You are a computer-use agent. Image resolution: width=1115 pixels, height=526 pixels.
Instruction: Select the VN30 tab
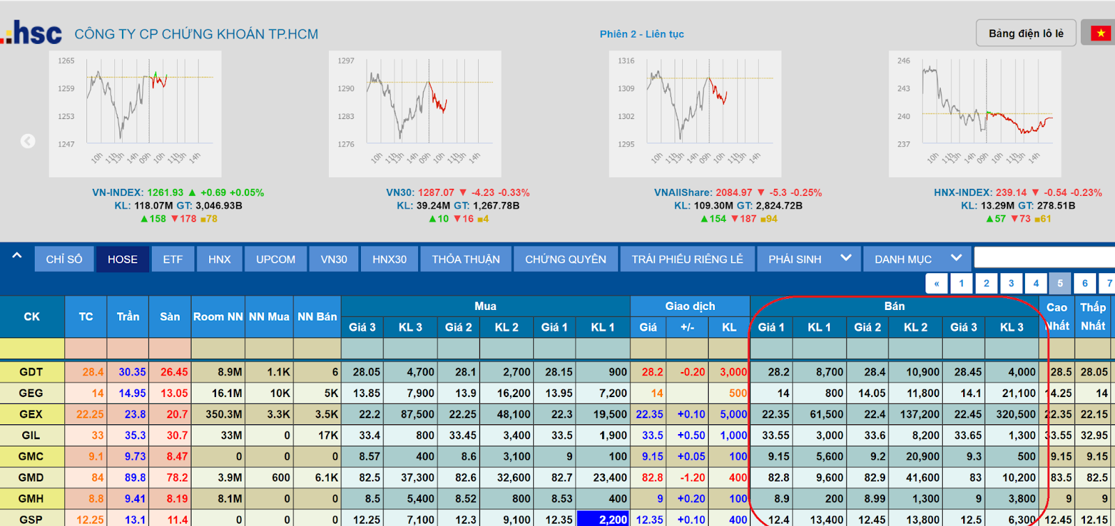pos(334,259)
